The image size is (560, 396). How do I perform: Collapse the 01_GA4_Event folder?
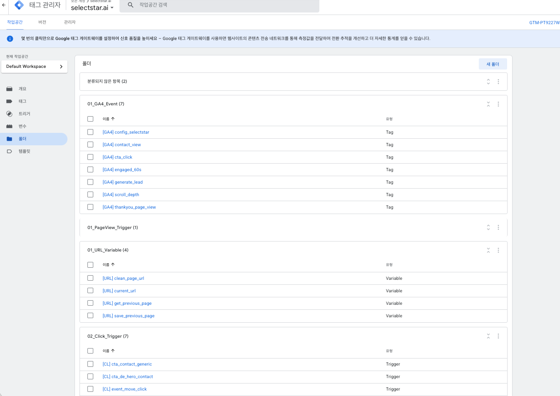[488, 104]
